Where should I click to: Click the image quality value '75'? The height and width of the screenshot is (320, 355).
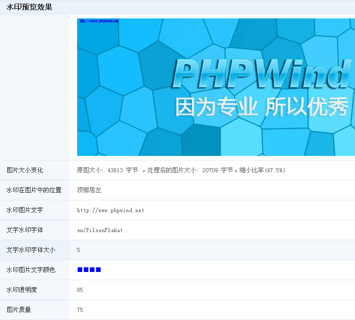click(x=80, y=310)
